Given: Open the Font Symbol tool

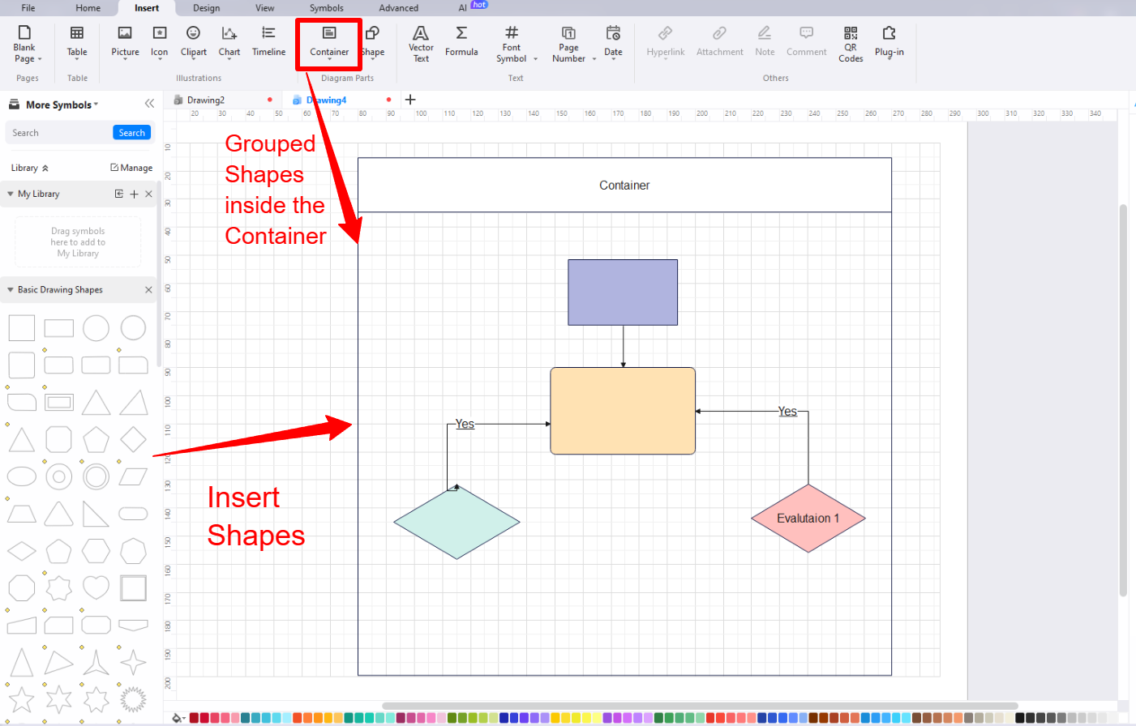Looking at the screenshot, I should click(512, 44).
